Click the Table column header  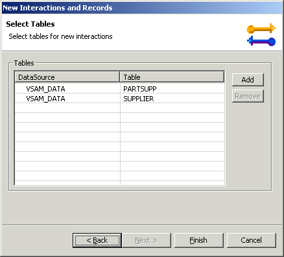172,77
